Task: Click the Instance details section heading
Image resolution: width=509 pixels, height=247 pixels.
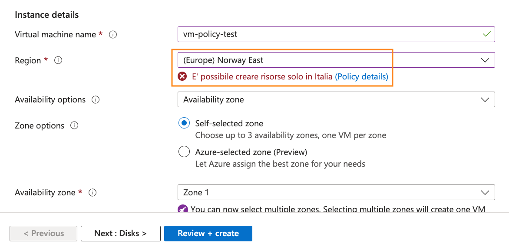Action: [47, 15]
